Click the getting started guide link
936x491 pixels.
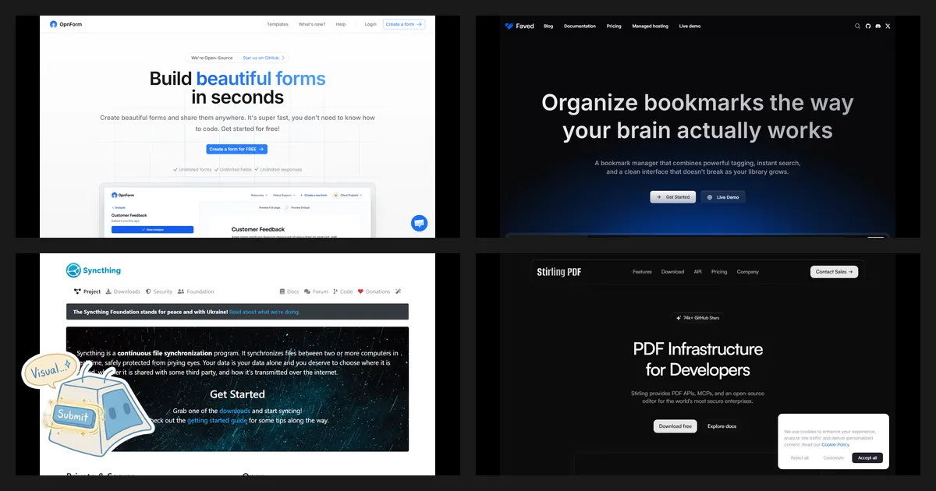coord(217,420)
